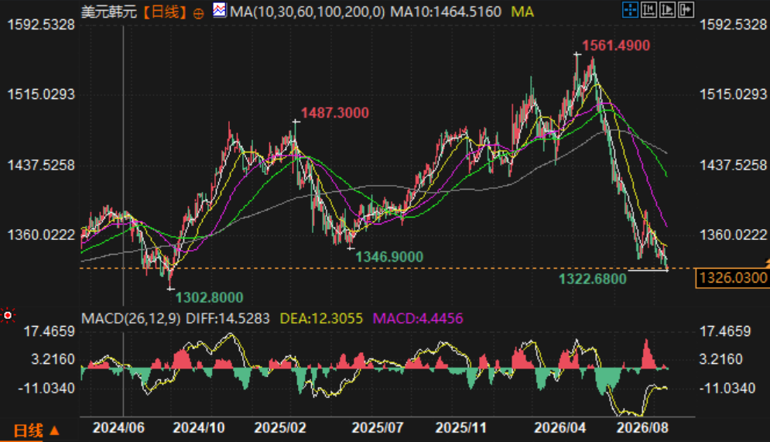
Task: Click MACD right axis value 17.4659
Action: (x=725, y=331)
